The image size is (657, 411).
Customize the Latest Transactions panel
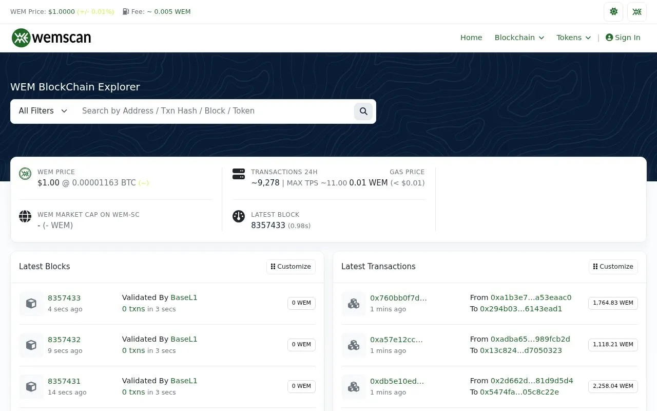(613, 267)
